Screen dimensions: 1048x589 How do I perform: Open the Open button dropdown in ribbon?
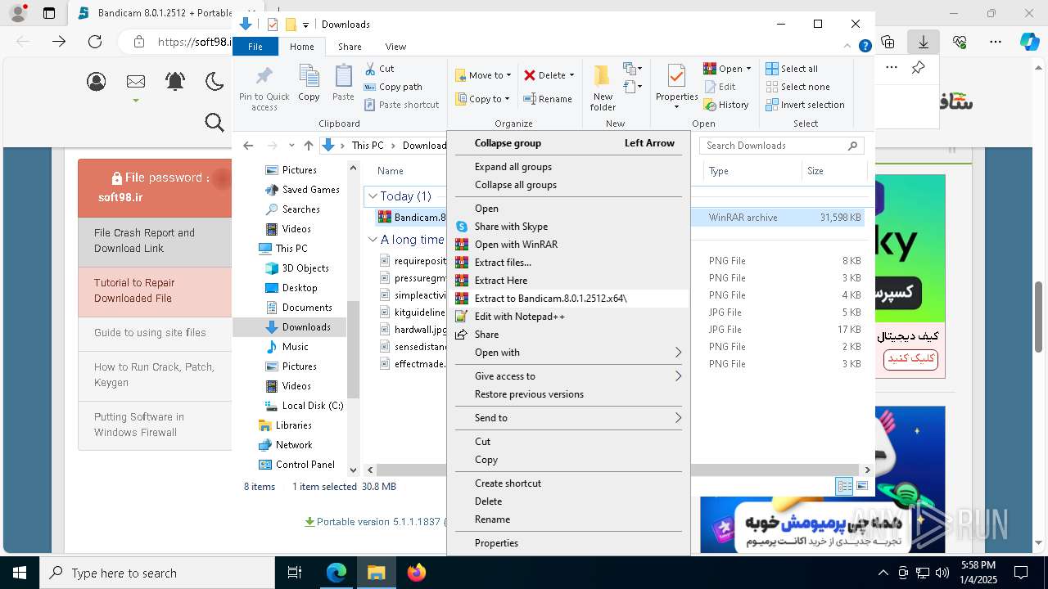click(x=748, y=69)
